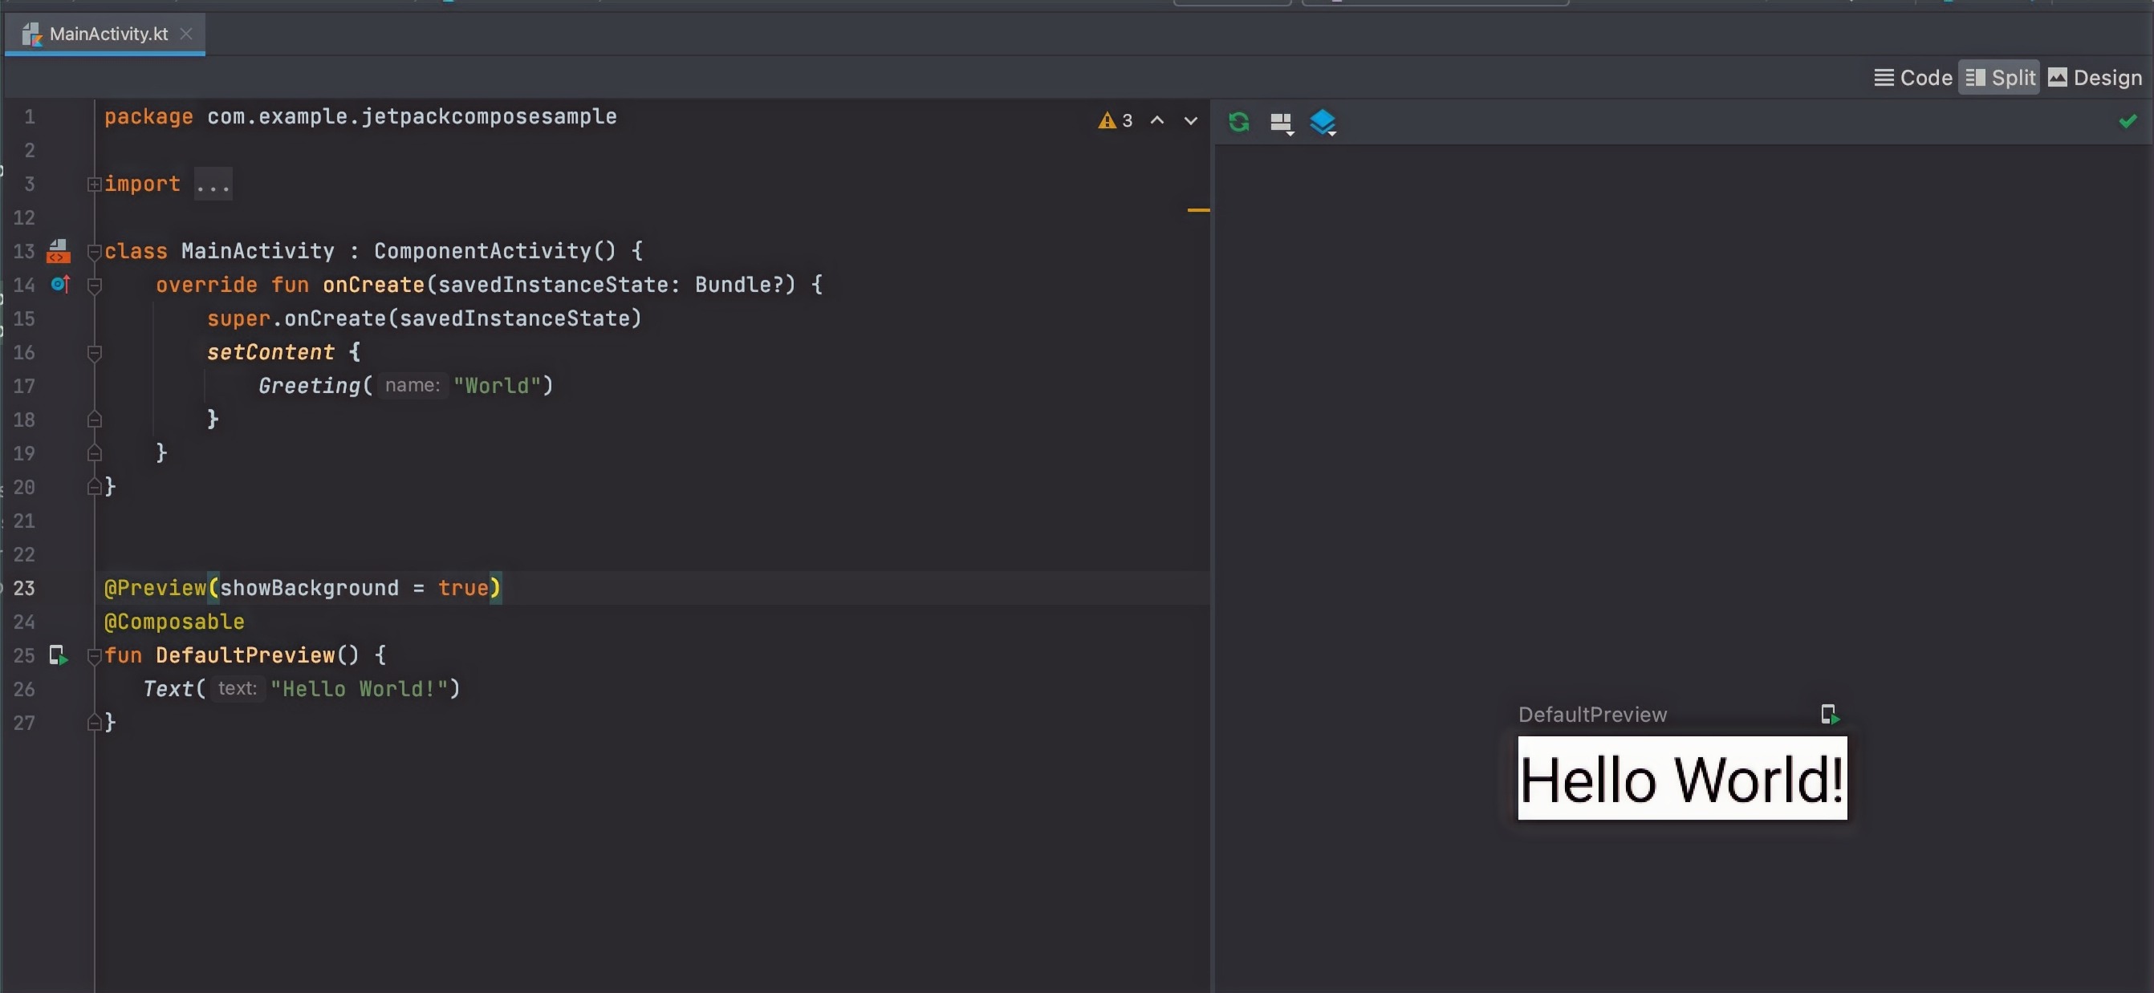Click the warning indicator showing 3 problems
This screenshot has height=993, width=2154.
coord(1116,120)
